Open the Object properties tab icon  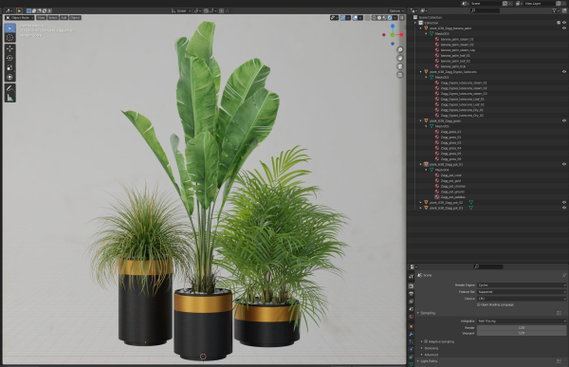[412, 326]
